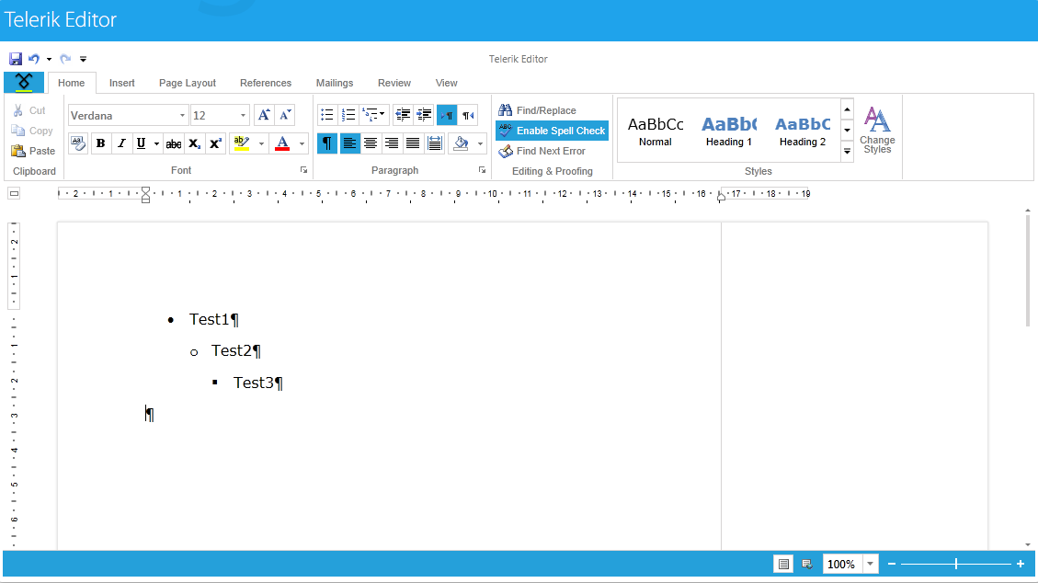Screen dimensions: 1038x583
Task: Open Font dialog launcher
Action: coord(303,170)
